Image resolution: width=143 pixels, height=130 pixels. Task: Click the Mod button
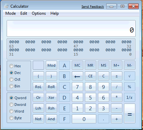51,65
